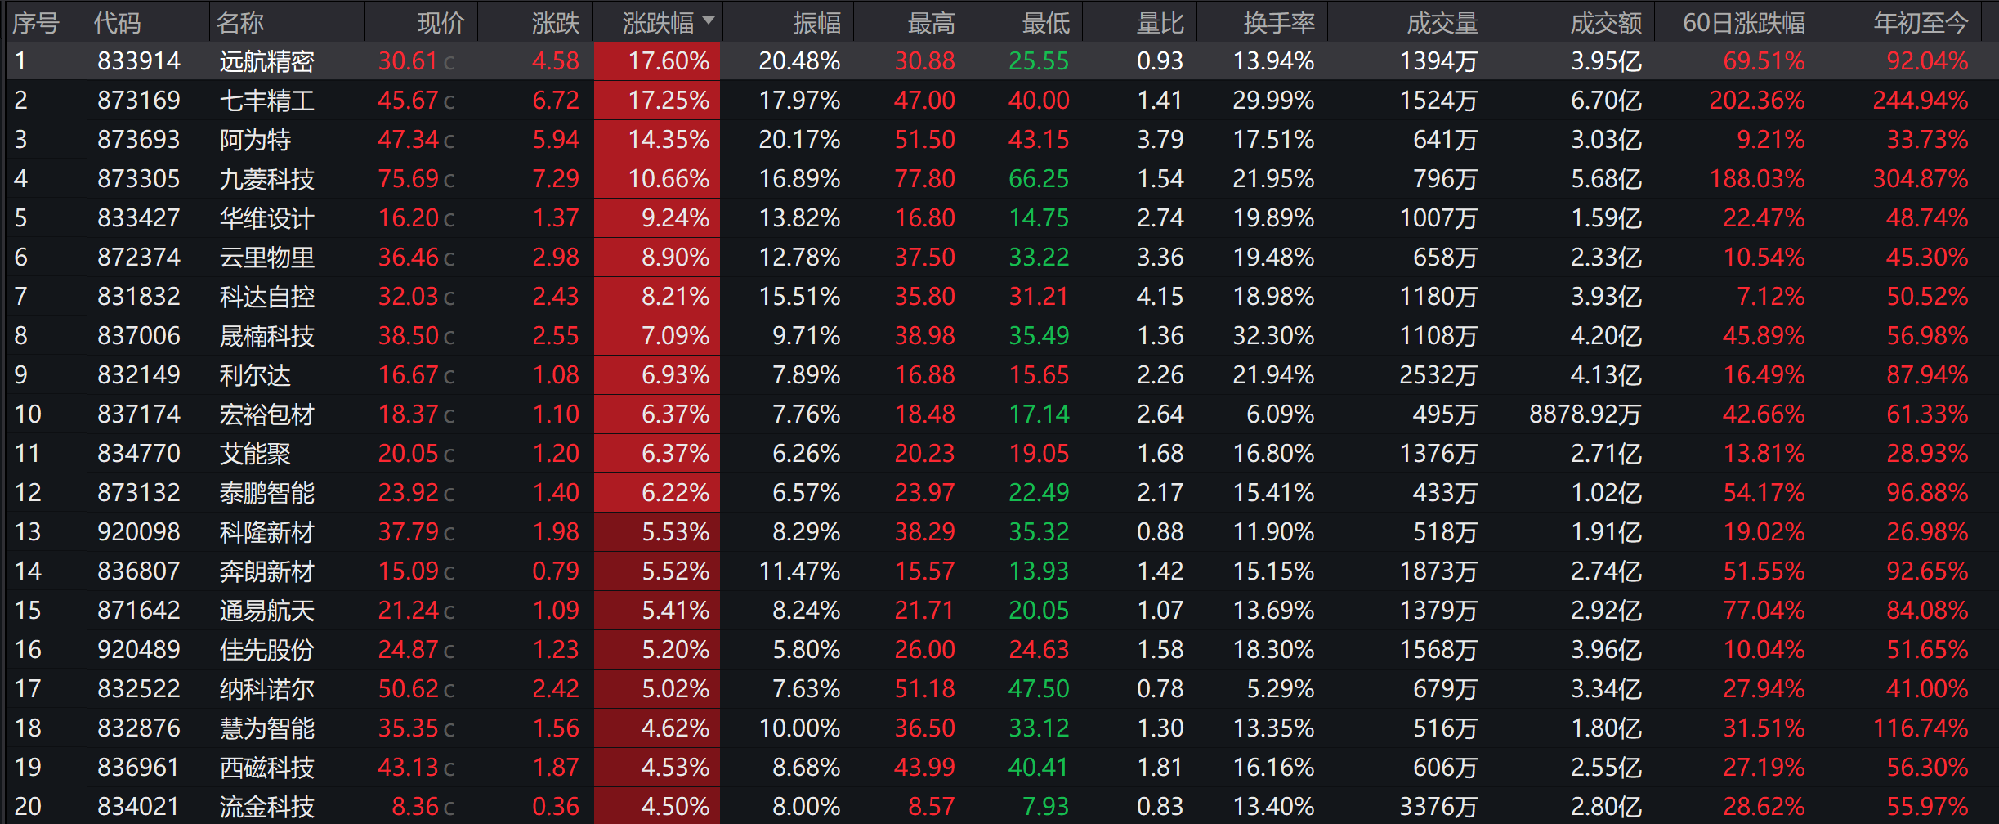
Task: Click the 17.60% highlighted change cell
Action: click(658, 61)
